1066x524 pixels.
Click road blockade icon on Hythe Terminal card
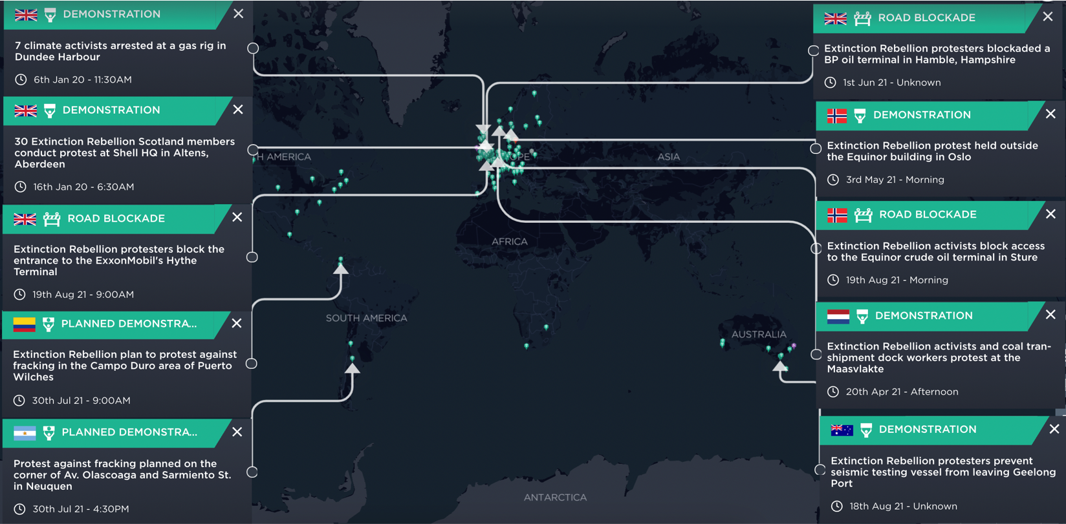coord(52,219)
